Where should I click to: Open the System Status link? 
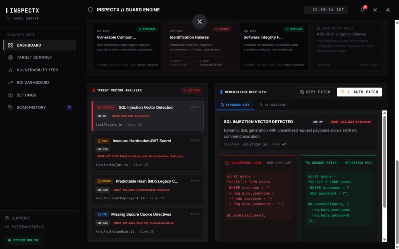[x=24, y=227]
